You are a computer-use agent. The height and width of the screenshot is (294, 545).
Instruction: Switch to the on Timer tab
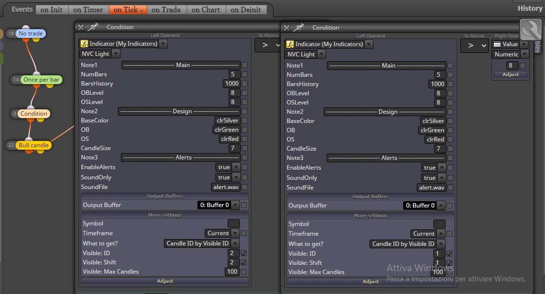[x=88, y=10]
